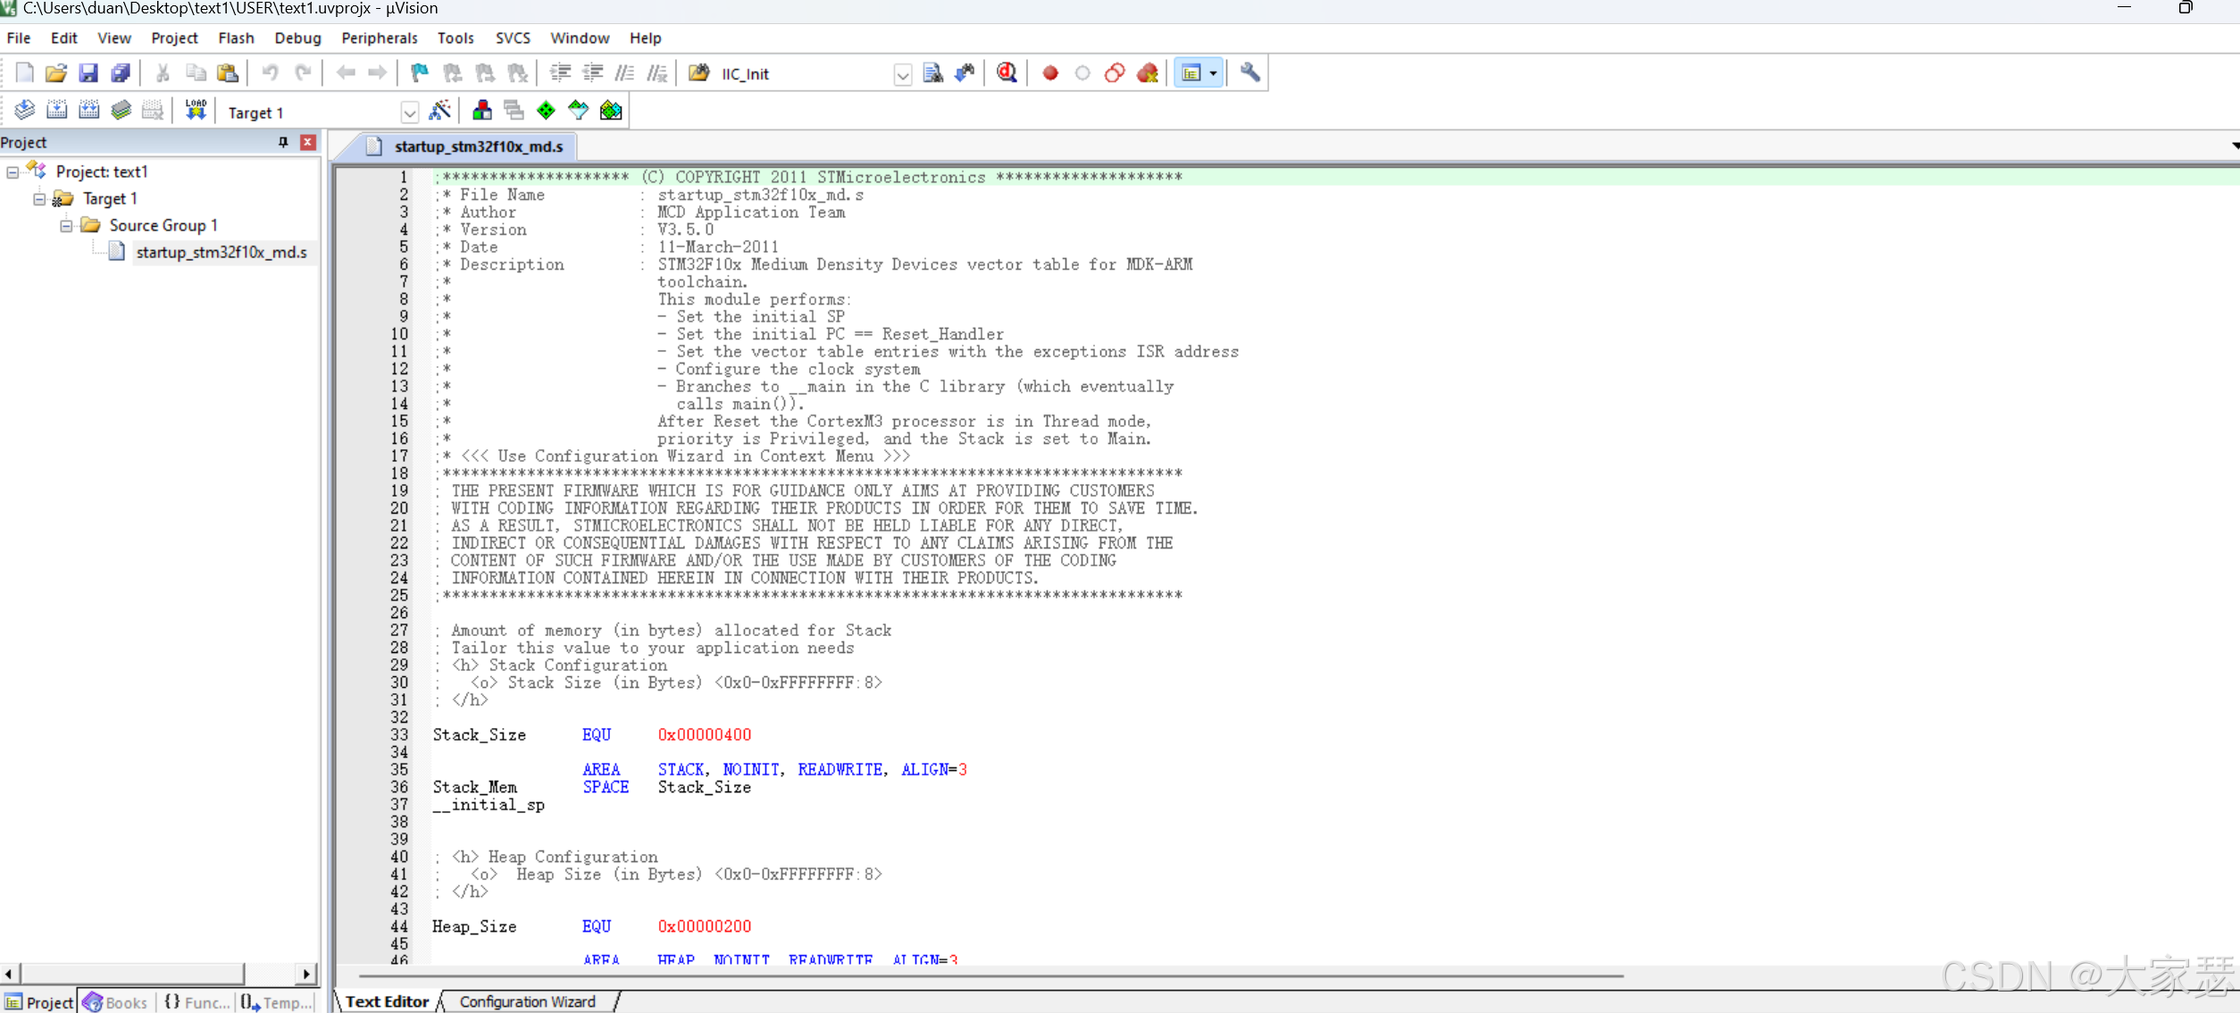The height and width of the screenshot is (1013, 2240).
Task: Open Manage Project Items colored blocks icon
Action: point(482,111)
